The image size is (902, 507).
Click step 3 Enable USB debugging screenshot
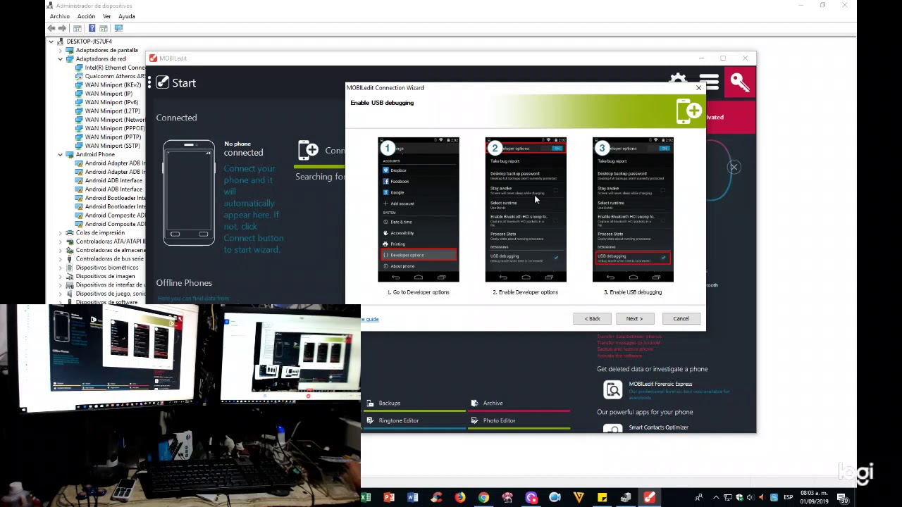tap(633, 210)
